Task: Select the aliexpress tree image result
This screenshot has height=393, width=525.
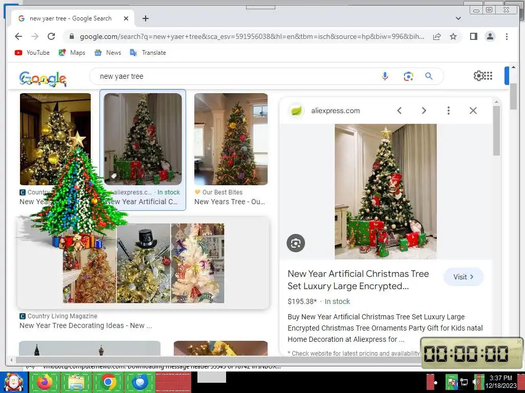Action: [143, 139]
